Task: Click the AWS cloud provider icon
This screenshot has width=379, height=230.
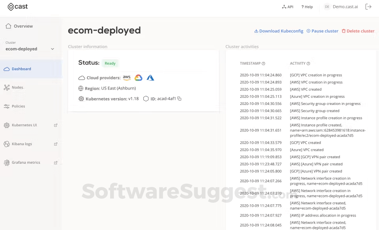Action: pos(127,78)
